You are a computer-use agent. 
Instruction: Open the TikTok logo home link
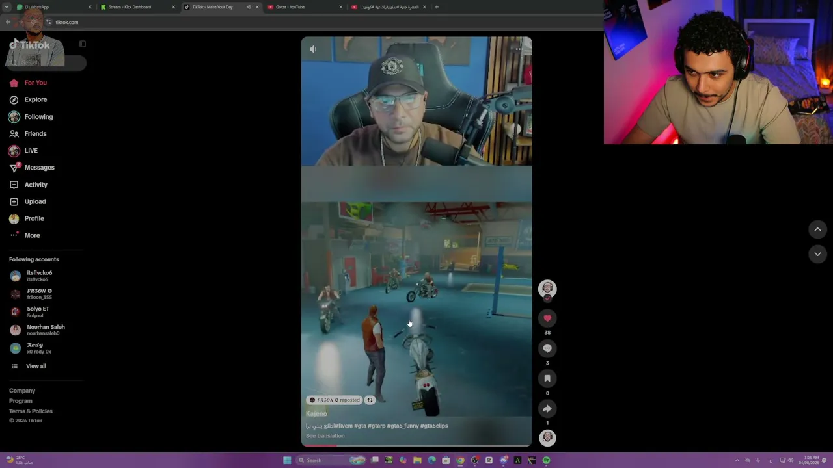coord(30,45)
